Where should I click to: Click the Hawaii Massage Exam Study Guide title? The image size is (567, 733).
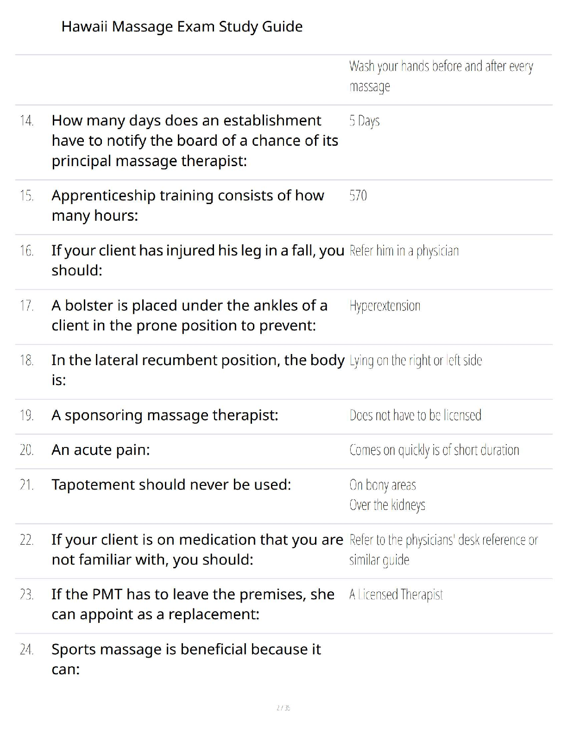[x=182, y=27]
